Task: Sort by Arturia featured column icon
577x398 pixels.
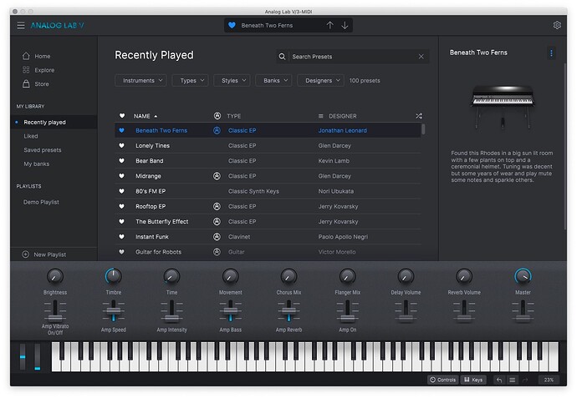Action: pos(217,116)
